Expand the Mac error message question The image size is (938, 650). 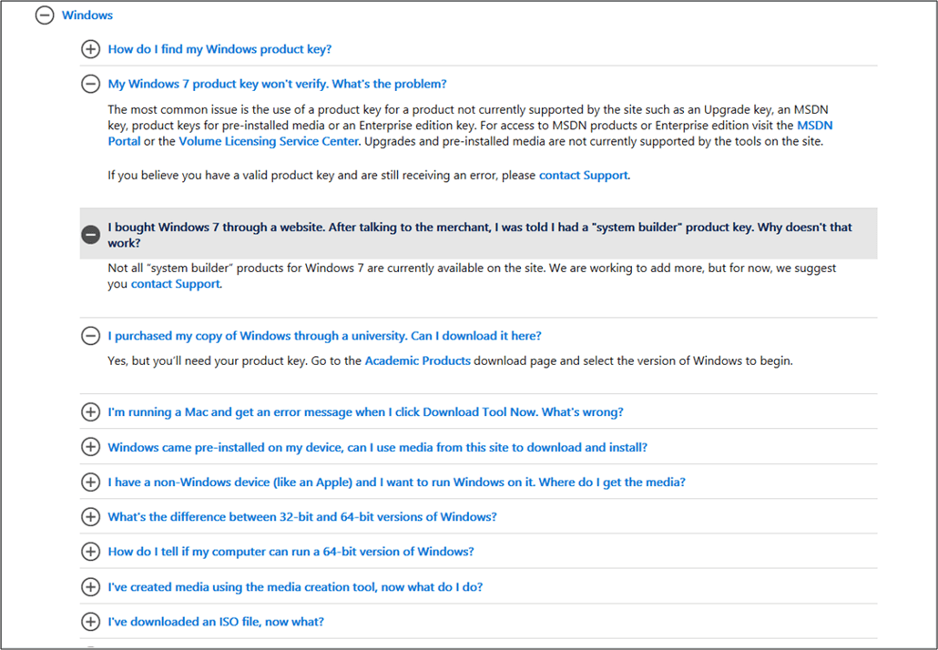tap(90, 411)
